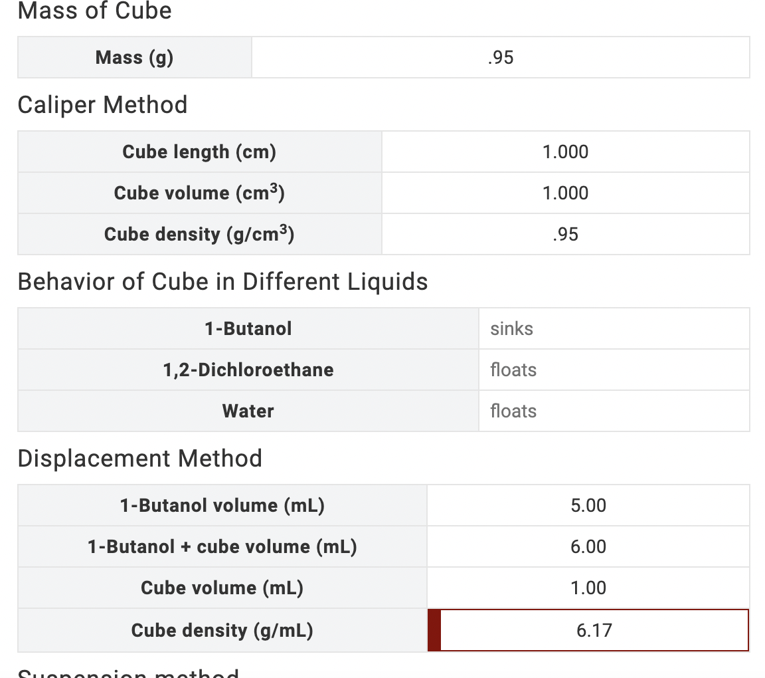Edit the Cube volume (mL) value 1.00

tap(588, 588)
